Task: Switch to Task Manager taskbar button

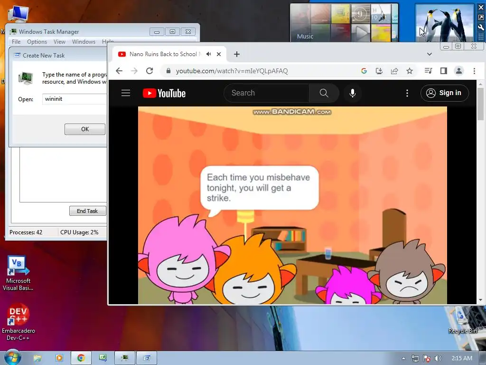Action: tap(125, 358)
